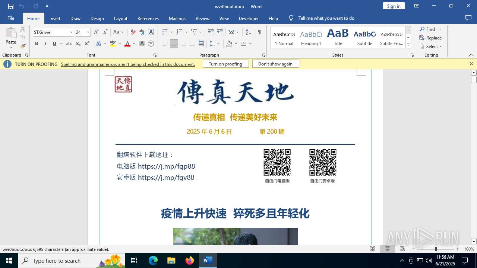This screenshot has height=268, width=477.
Task: Switch to Read Mode in status bar
Action: click(373, 249)
